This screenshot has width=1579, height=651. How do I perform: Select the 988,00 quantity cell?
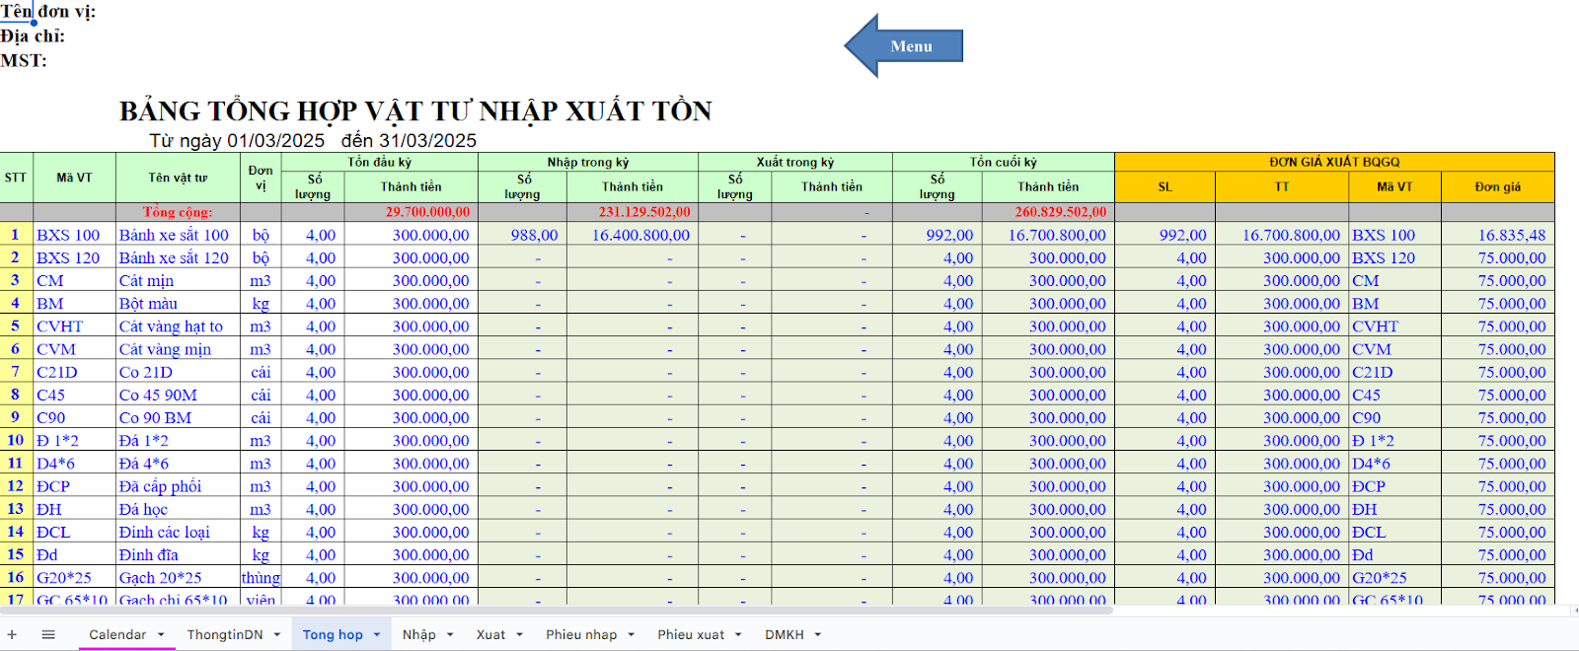(523, 235)
